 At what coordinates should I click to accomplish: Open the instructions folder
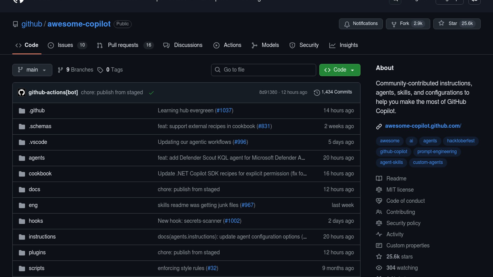pyautogui.click(x=42, y=237)
